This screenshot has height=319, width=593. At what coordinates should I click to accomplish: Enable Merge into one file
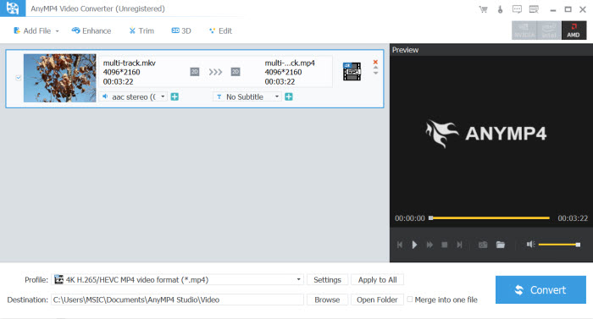pos(410,300)
